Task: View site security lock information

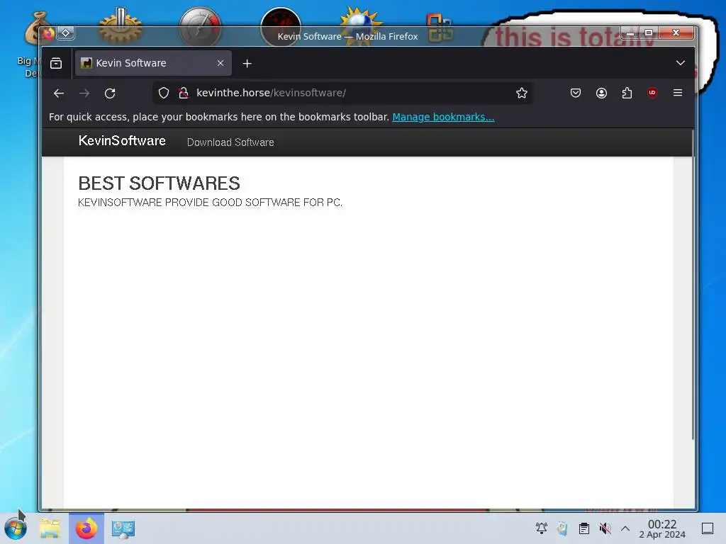Action: click(184, 93)
